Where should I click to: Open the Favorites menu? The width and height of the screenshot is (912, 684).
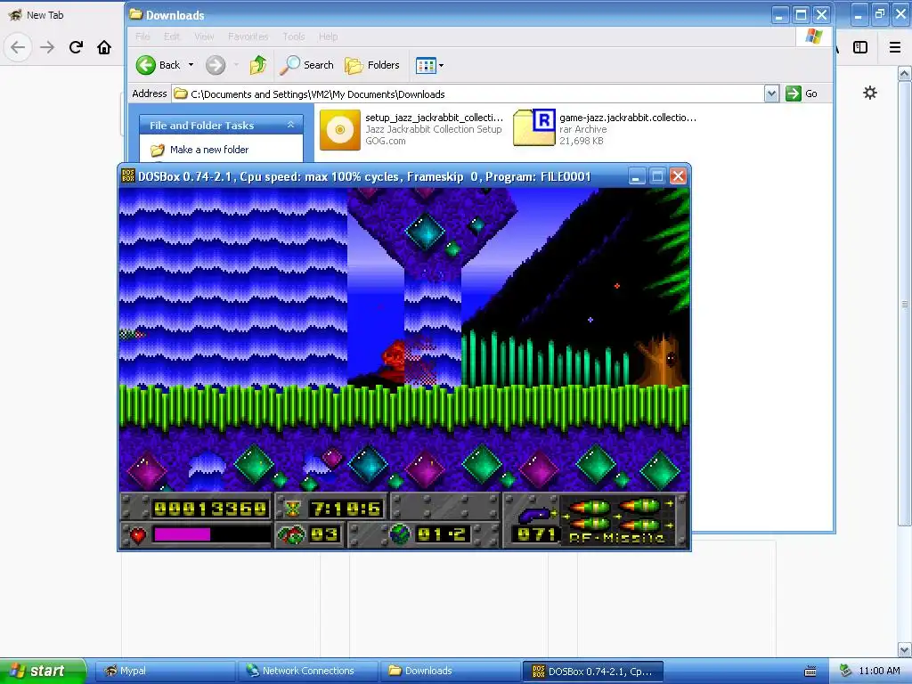[248, 37]
